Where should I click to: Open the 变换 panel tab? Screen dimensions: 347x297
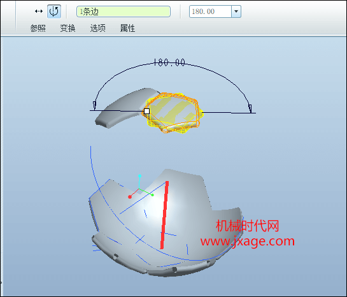67,28
